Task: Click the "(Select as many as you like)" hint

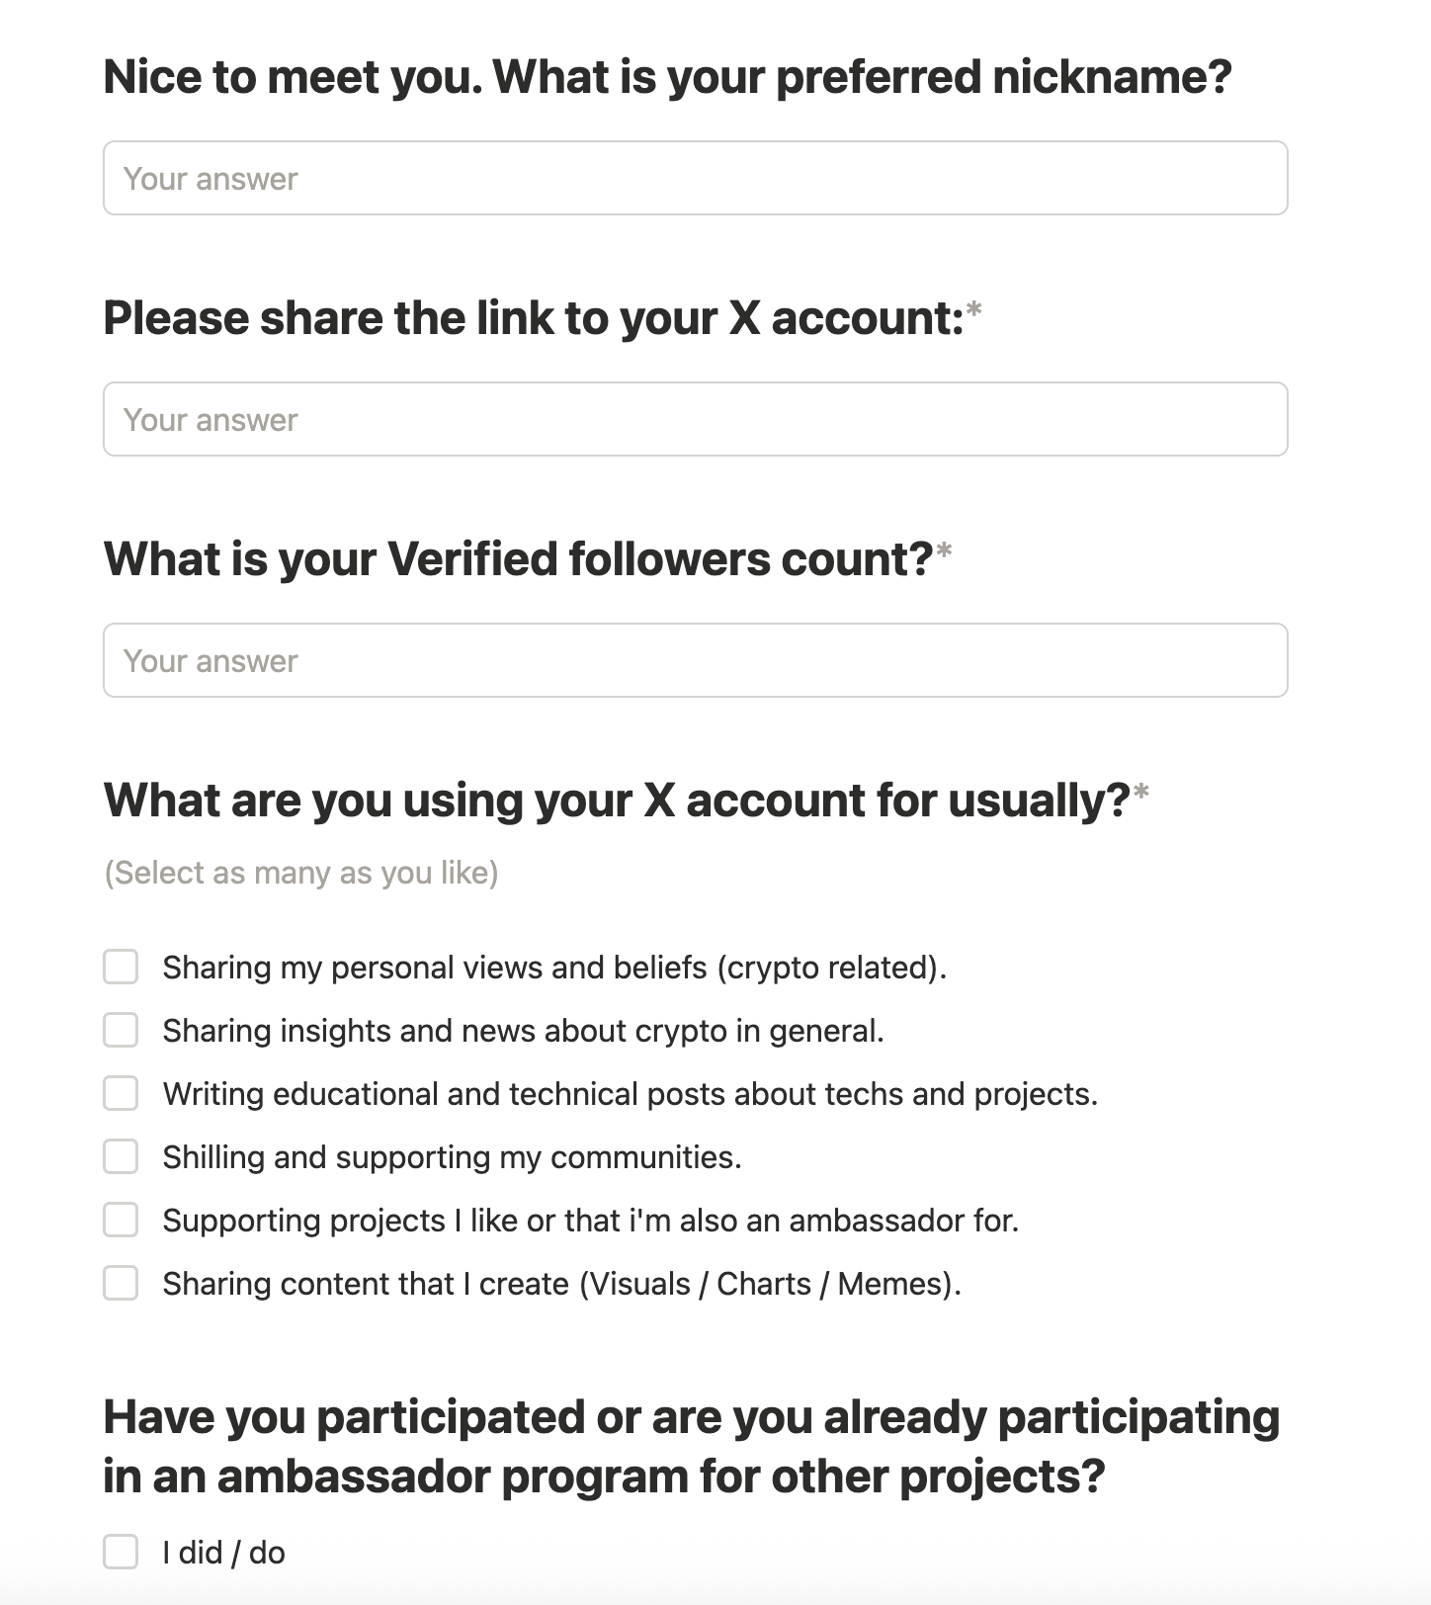Action: pos(301,873)
